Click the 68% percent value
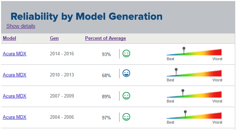The width and height of the screenshot is (237, 130). 106,75
